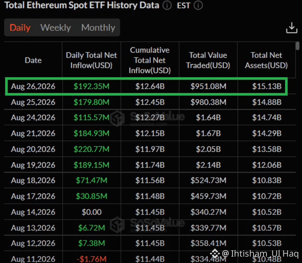
Task: Select the Aug 20,2026 date cell
Action: point(33,149)
